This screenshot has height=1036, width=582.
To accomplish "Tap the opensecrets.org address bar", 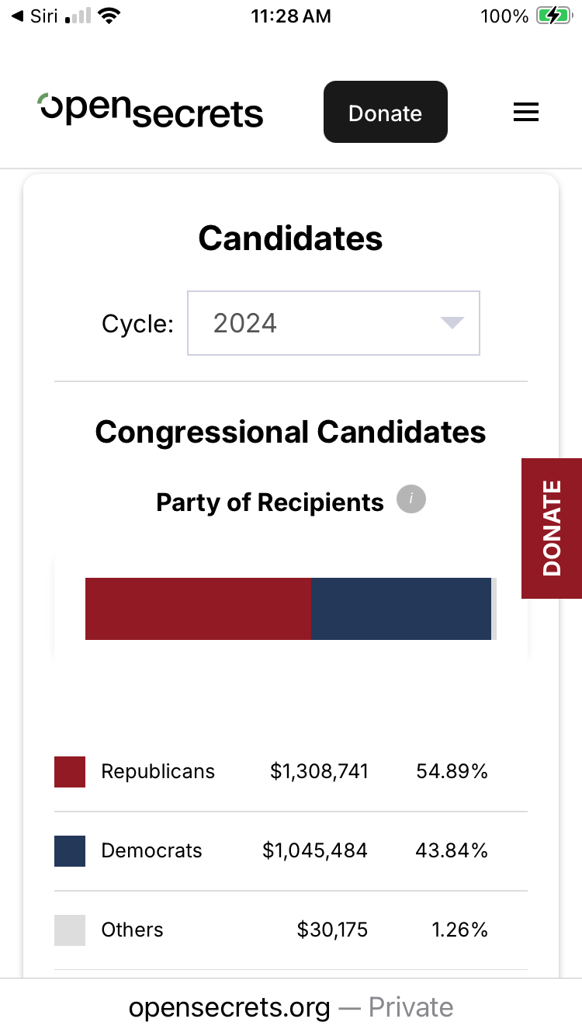I will coord(291,1007).
